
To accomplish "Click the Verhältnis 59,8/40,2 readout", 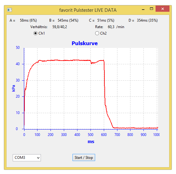I will [x=49, y=27].
